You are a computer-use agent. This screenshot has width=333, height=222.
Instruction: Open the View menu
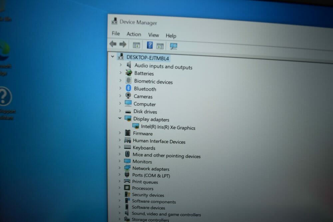154,35
